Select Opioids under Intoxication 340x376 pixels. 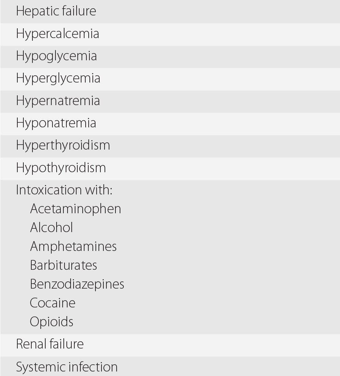point(52,322)
